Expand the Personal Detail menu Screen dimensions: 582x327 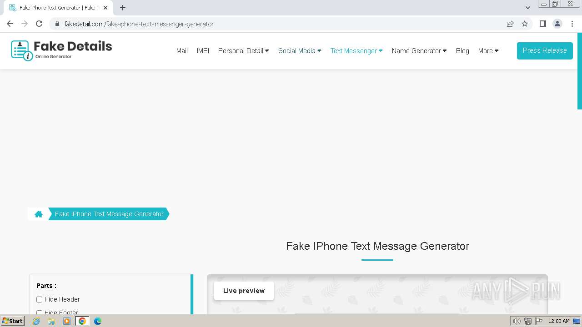point(243,51)
